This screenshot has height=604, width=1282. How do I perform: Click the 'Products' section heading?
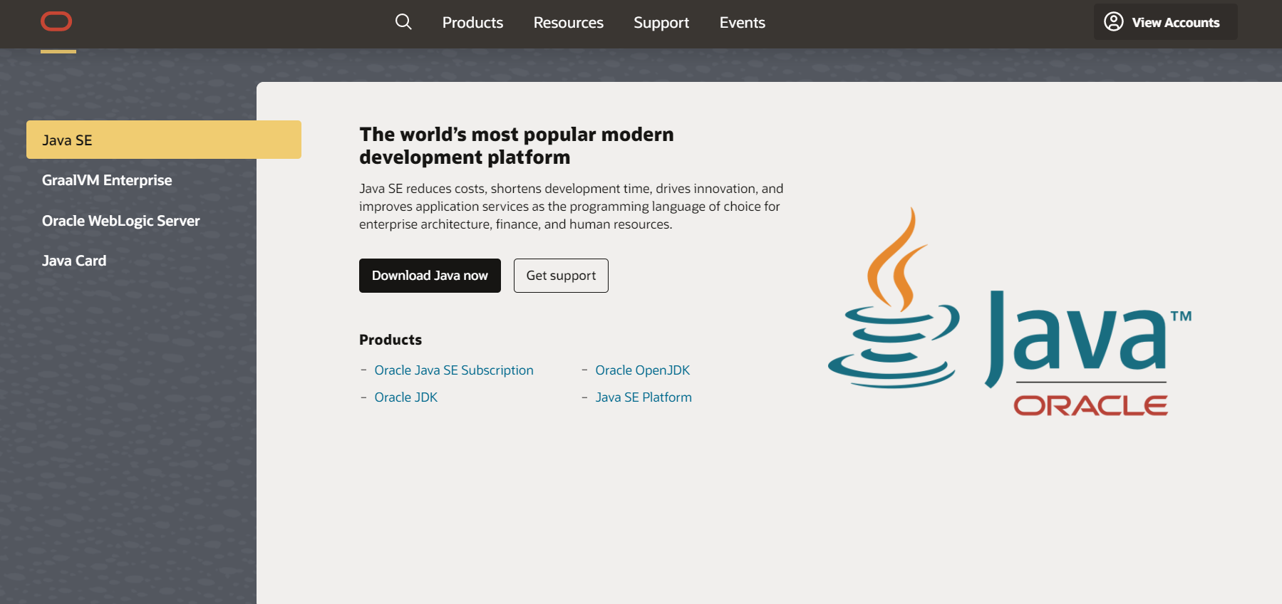(391, 340)
